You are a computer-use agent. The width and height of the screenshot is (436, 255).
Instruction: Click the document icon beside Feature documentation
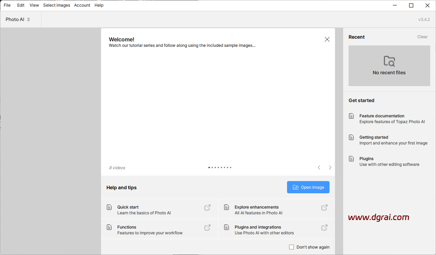pyautogui.click(x=352, y=116)
